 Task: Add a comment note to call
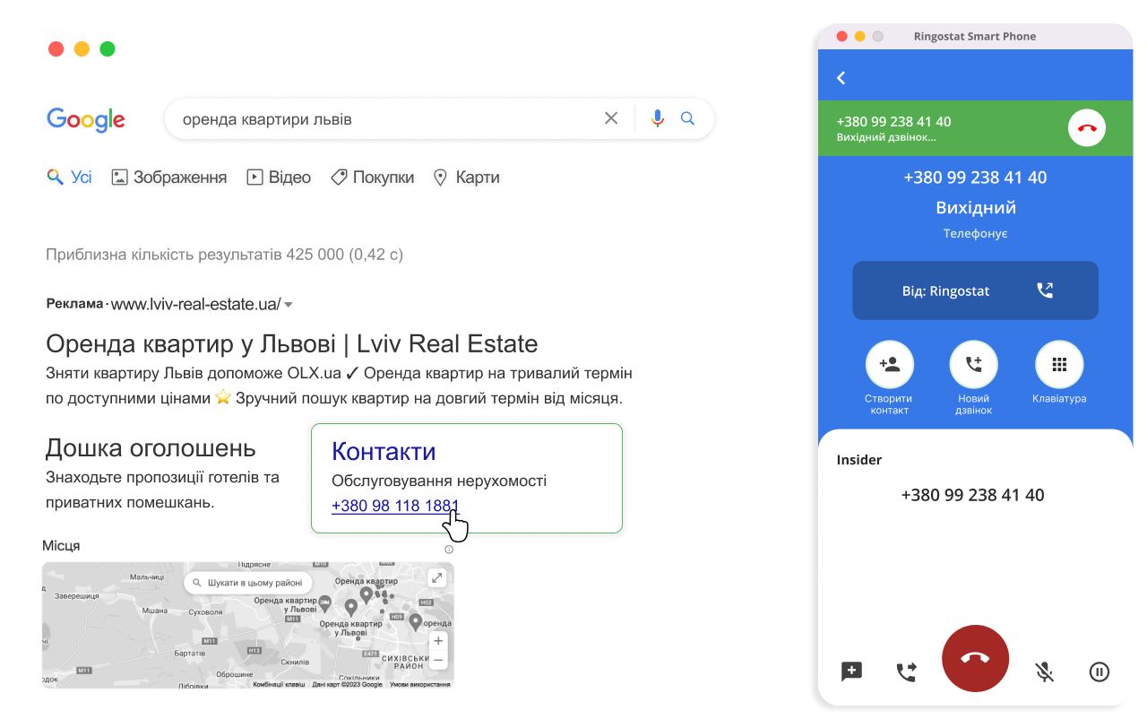click(851, 671)
